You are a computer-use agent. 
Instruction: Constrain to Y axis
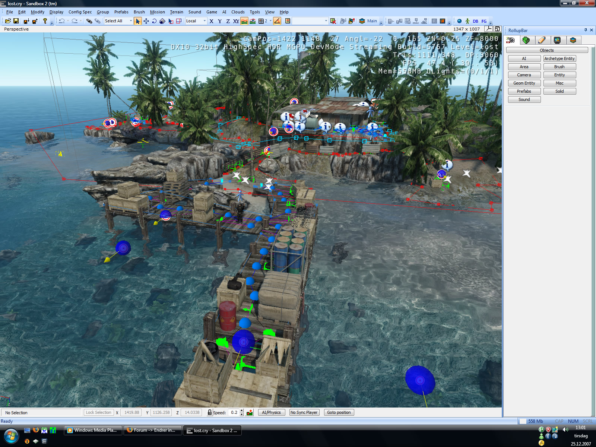tap(220, 21)
